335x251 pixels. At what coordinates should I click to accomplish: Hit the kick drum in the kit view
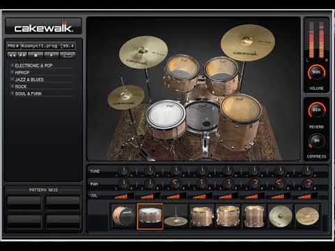pyautogui.click(x=202, y=117)
